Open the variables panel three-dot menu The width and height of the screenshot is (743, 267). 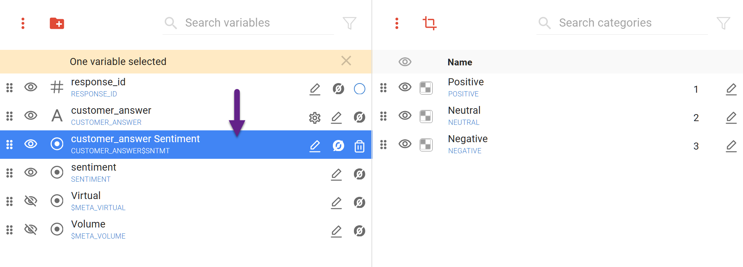click(x=23, y=23)
